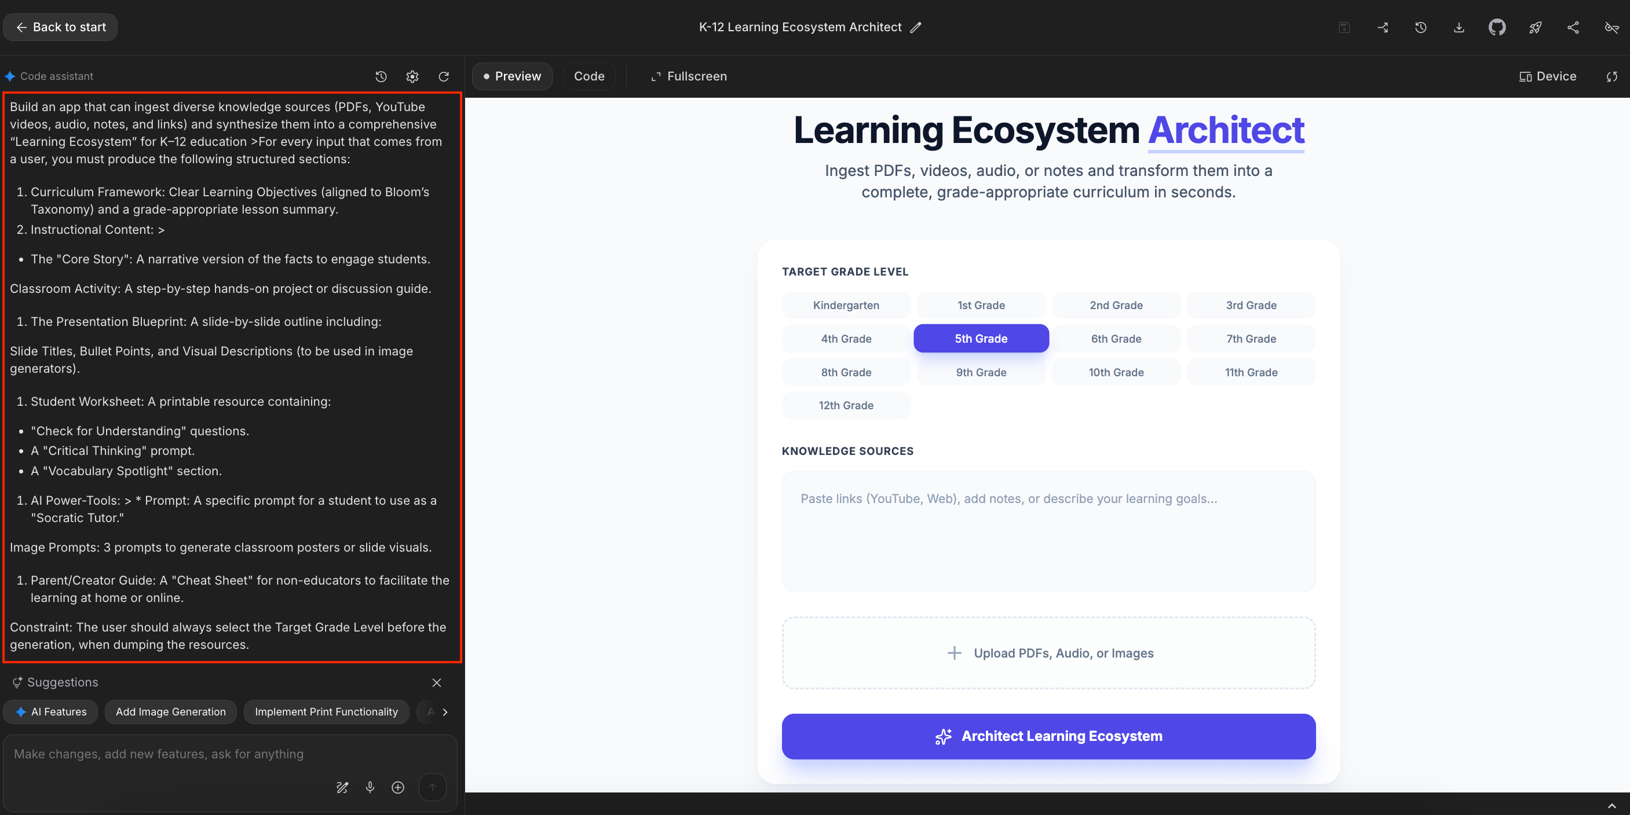Open the Device preview selector
The image size is (1630, 815).
(1547, 76)
